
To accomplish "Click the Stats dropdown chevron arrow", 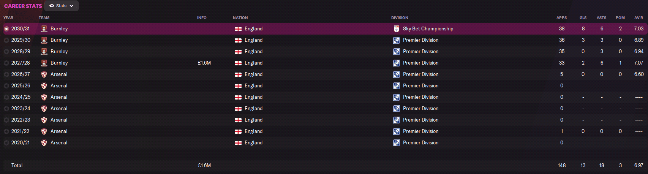I will click(x=71, y=6).
